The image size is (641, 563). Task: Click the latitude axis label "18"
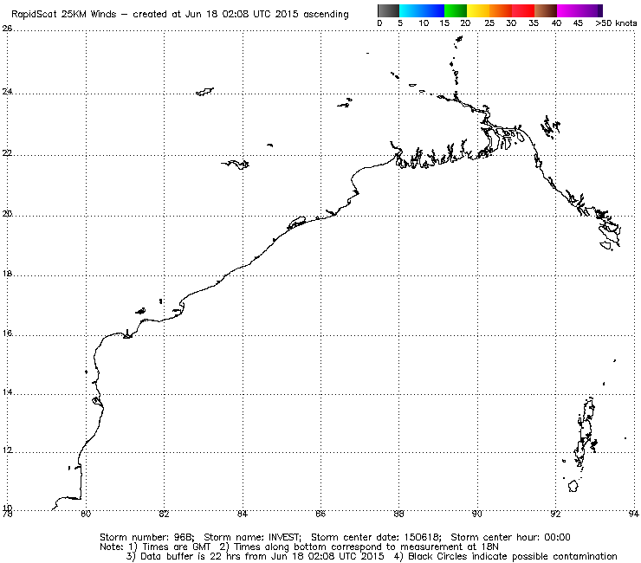7,274
